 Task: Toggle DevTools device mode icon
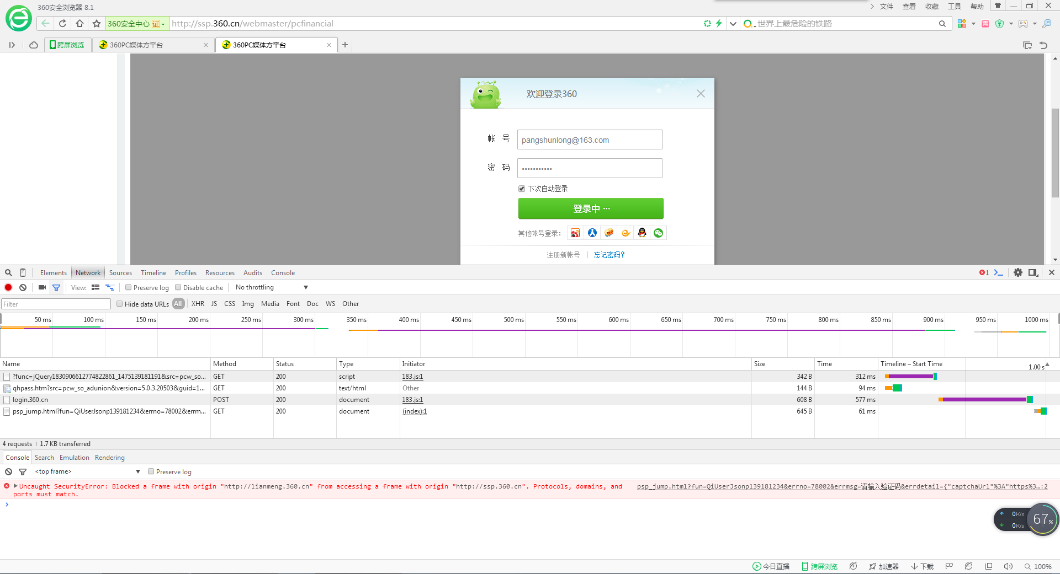23,272
